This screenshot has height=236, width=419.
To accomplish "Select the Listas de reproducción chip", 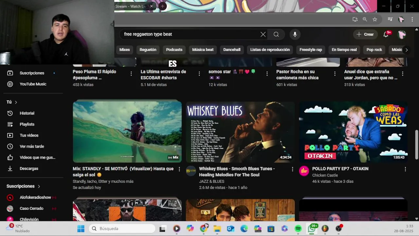I will tap(270, 50).
